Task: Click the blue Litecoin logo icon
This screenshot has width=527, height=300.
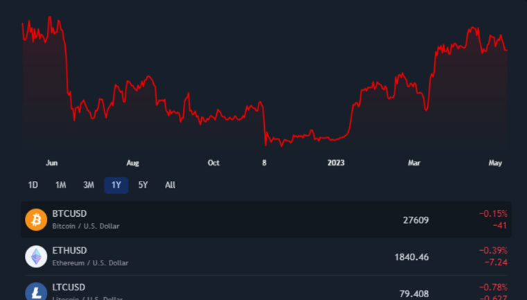Action: coord(36,292)
